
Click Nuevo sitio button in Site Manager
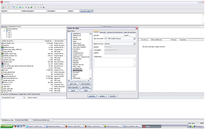pos(73,84)
